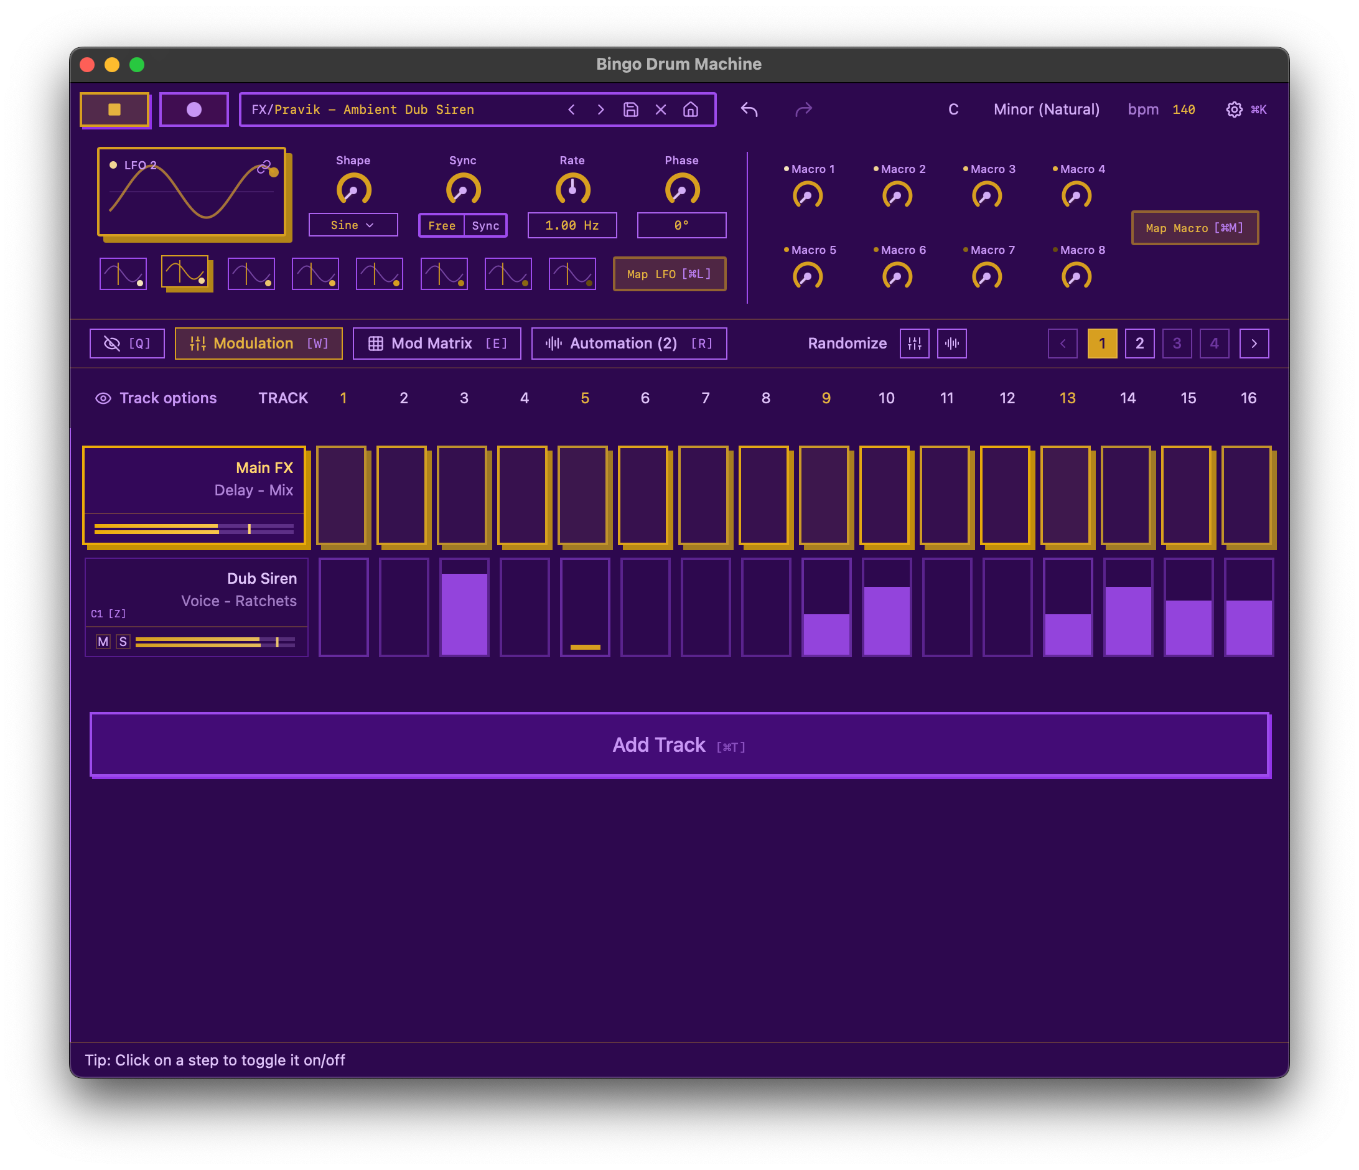The image size is (1359, 1170).
Task: Toggle the Track options eye icon
Action: click(x=103, y=398)
